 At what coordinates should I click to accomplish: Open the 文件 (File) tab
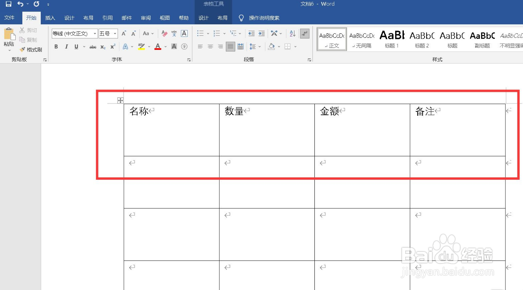(x=9, y=18)
